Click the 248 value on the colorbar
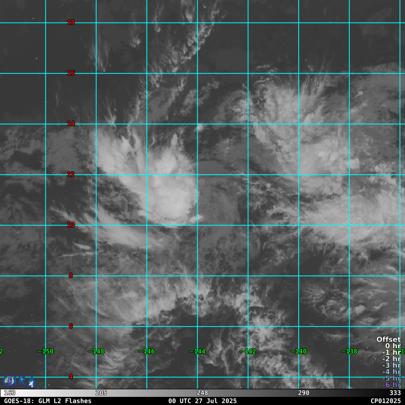405x405 pixels. (202, 393)
